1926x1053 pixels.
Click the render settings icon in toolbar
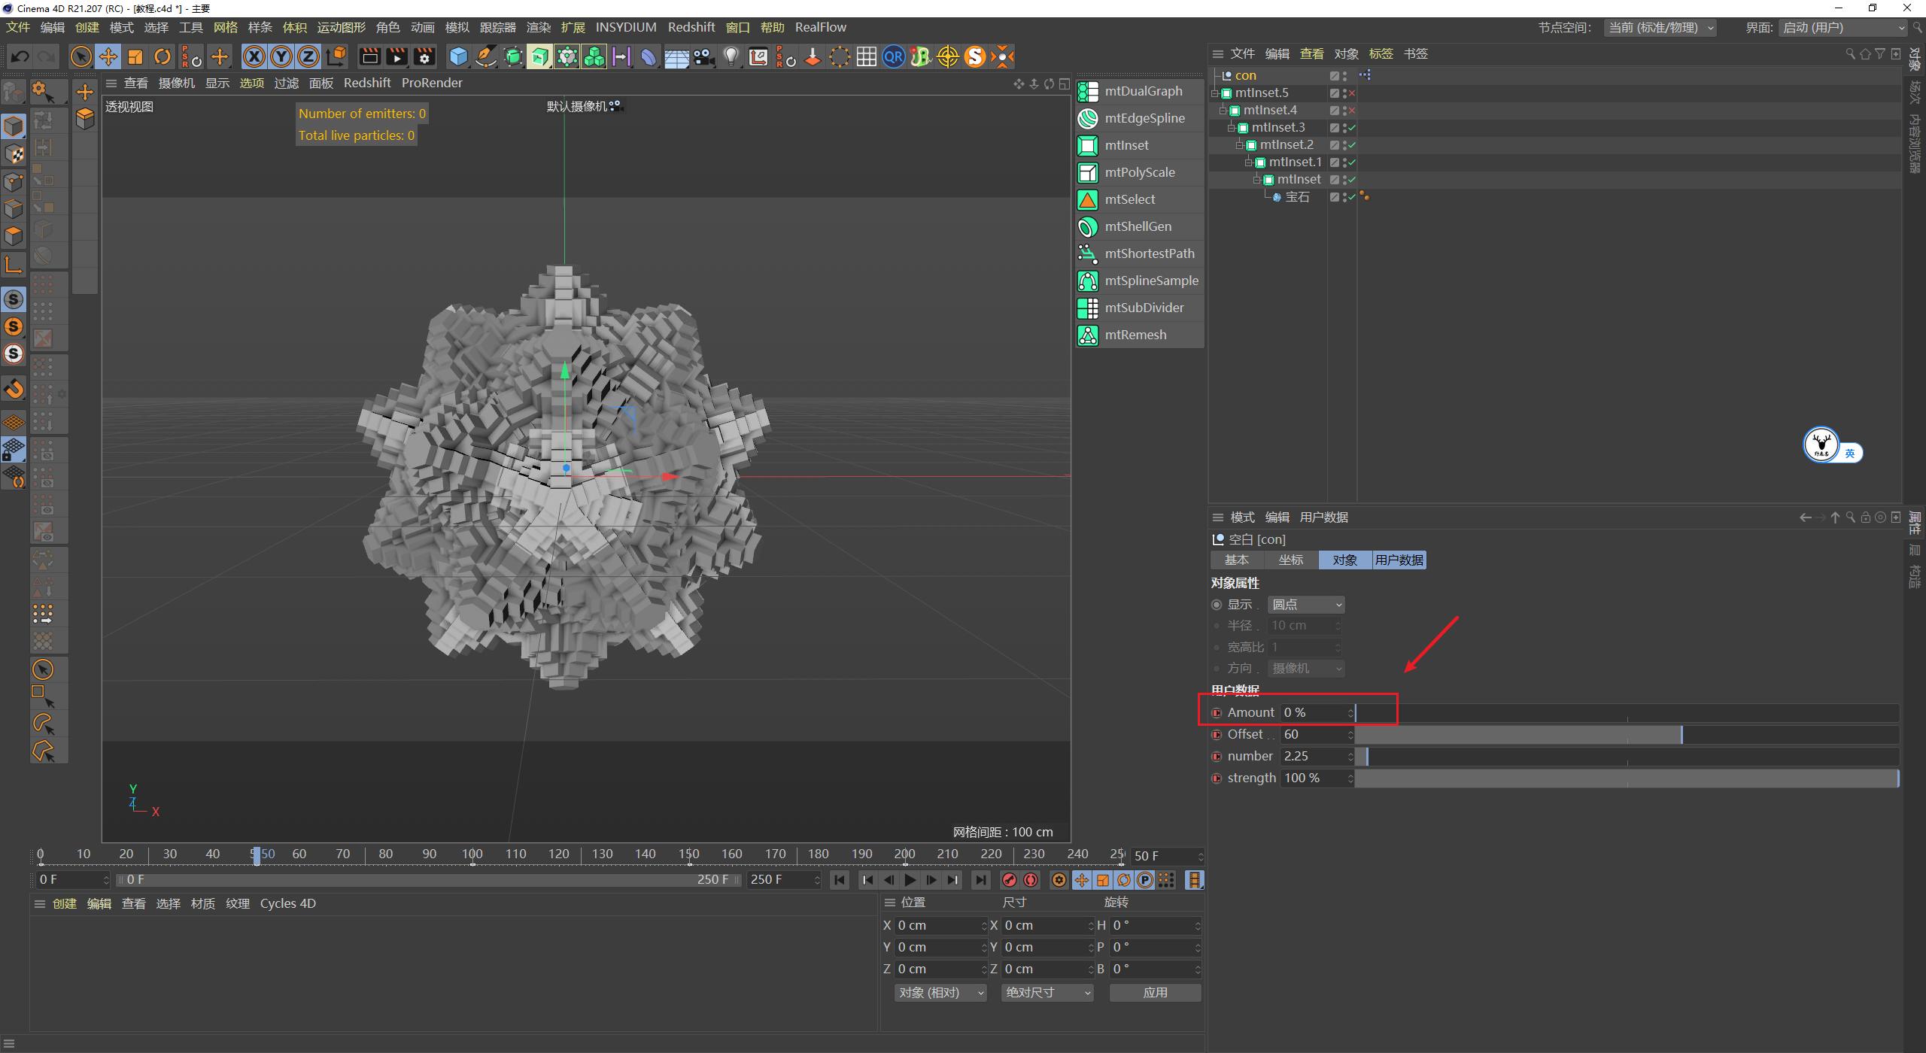424,56
